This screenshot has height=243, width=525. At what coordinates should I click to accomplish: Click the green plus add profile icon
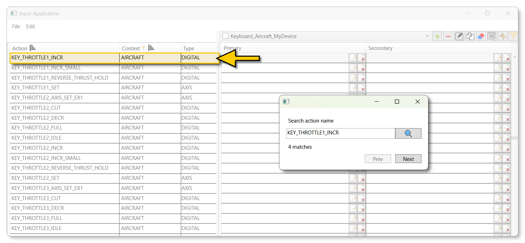pyautogui.click(x=437, y=36)
